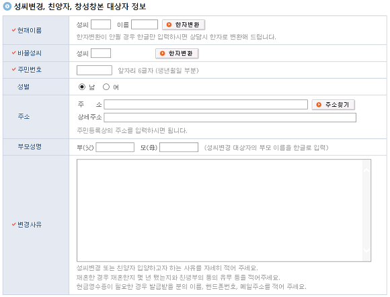The image size is (390, 297).
Task: Click the 부모성명 row label
Action: point(30,147)
